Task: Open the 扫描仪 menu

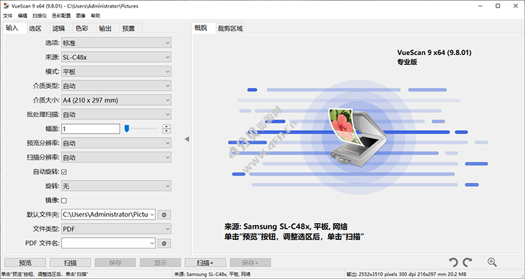Action: (x=39, y=15)
